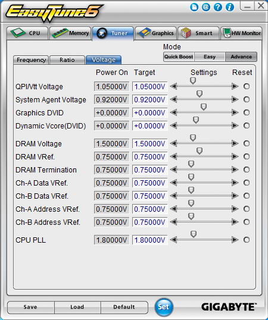Decrease Ch-A Data VRef. with left arrow

point(174,183)
